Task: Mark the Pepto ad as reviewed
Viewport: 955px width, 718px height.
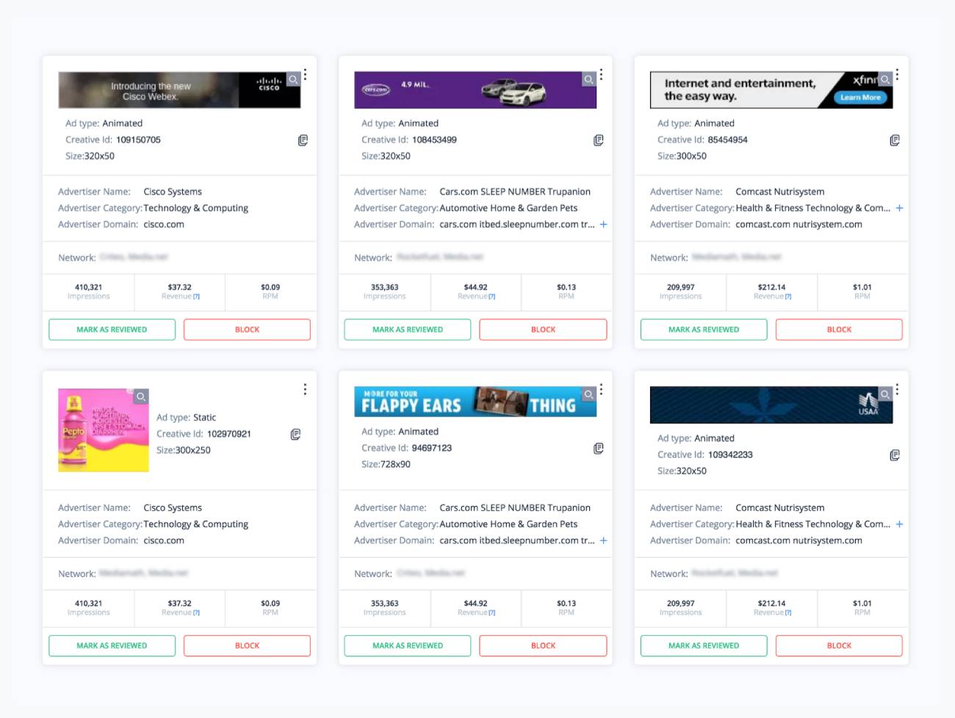Action: pyautogui.click(x=112, y=645)
